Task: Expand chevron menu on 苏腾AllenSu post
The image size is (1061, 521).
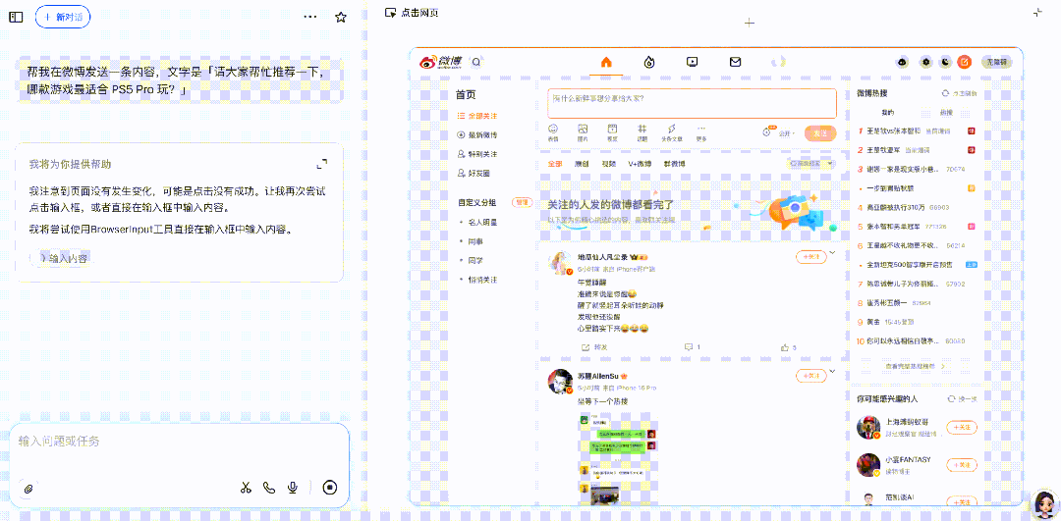Action: coord(833,371)
